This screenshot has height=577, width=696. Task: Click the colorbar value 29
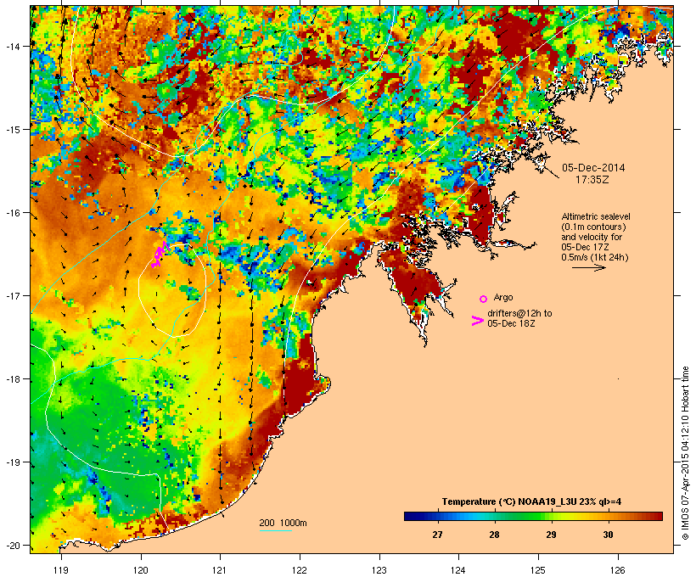[x=551, y=535]
